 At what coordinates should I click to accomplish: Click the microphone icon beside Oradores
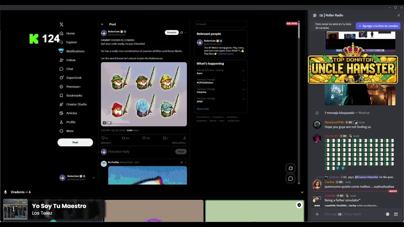coord(5,192)
